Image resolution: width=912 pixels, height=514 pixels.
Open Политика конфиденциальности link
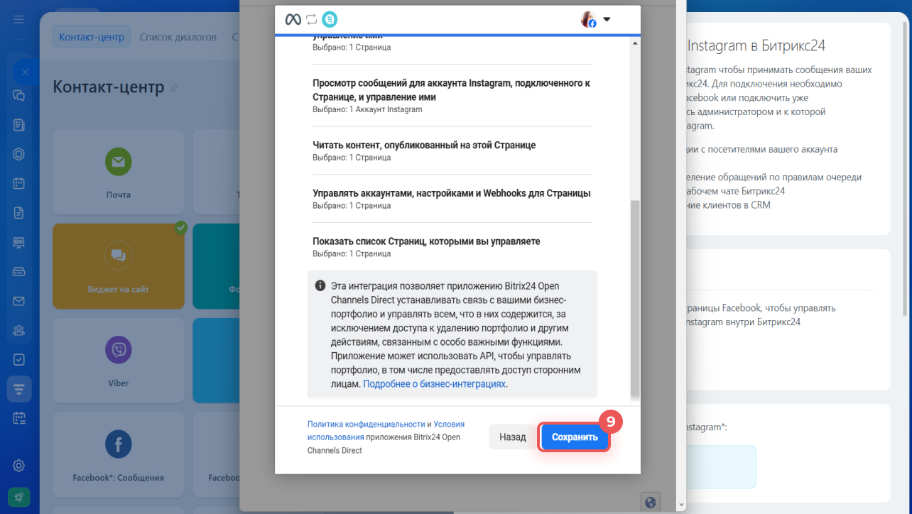coord(366,424)
